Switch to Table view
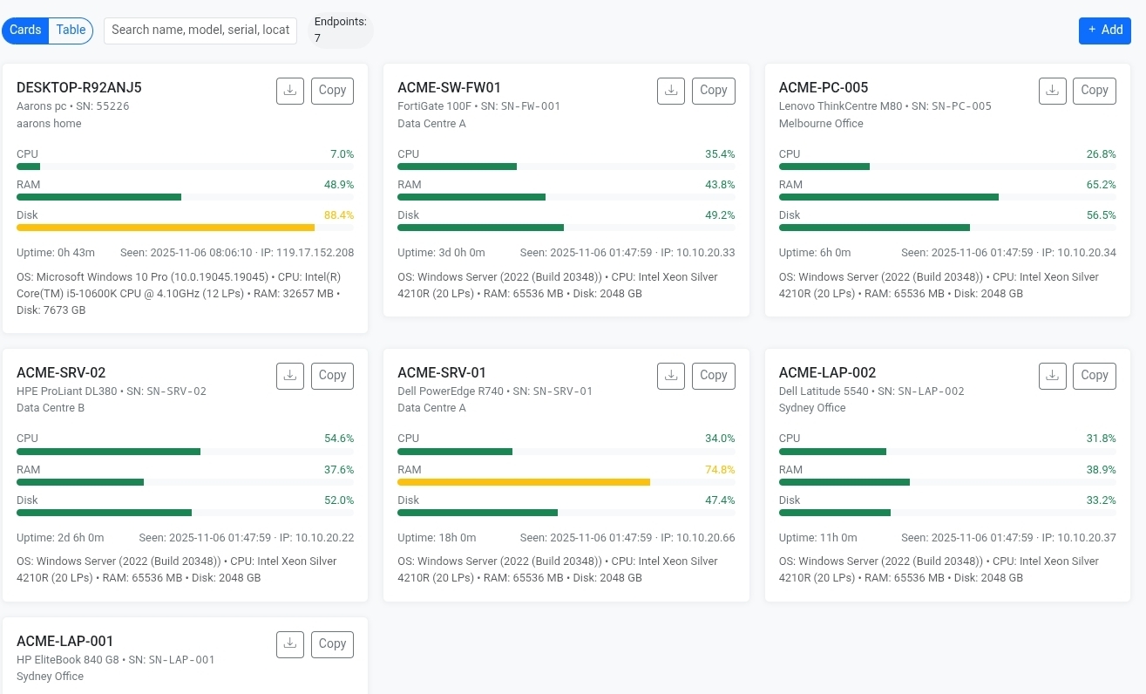 (71, 31)
